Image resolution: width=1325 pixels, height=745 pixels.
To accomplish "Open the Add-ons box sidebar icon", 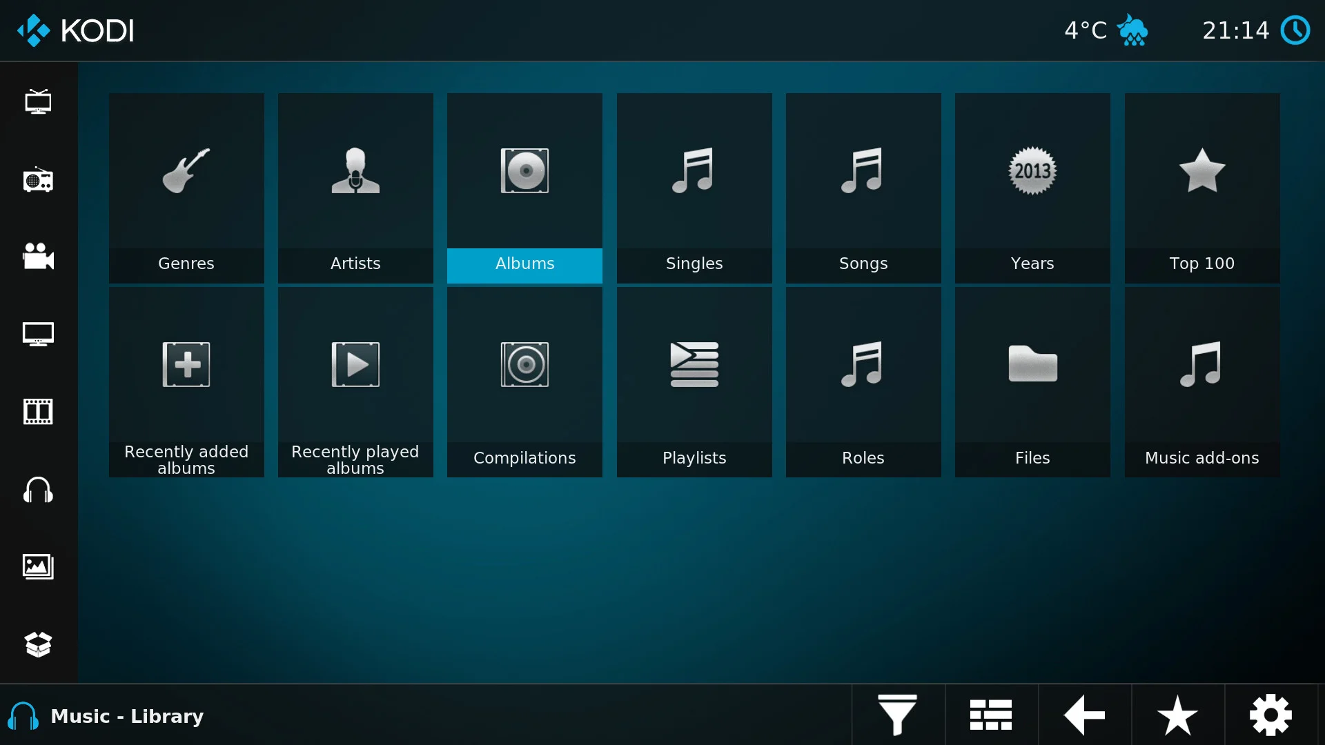I will tap(38, 644).
